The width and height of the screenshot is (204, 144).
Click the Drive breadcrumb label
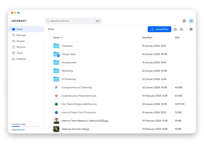[x=51, y=29]
